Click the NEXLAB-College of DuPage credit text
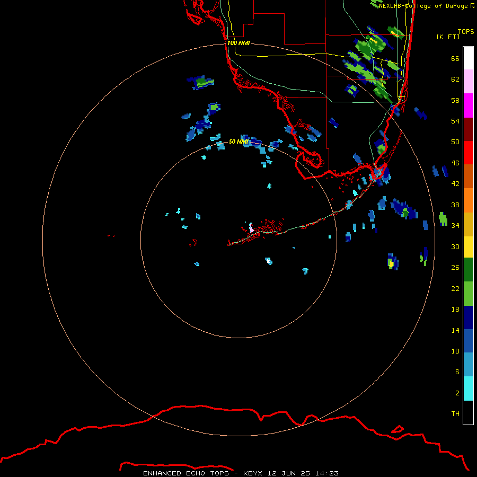The image size is (477, 477). tap(427, 6)
